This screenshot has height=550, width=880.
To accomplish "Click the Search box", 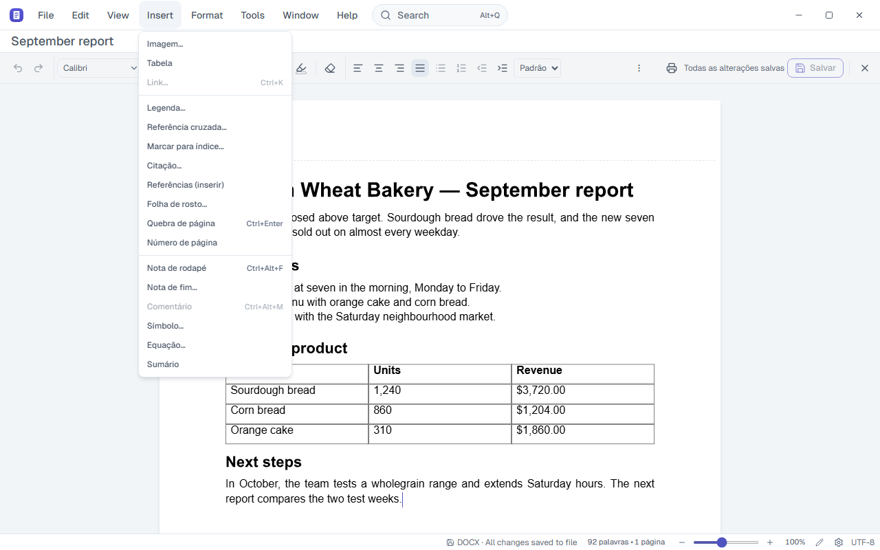I will click(440, 15).
